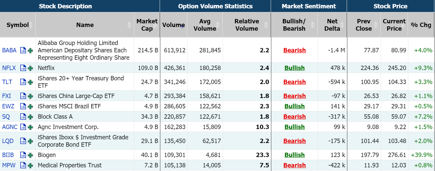Click the Avg Volume column header
The height and width of the screenshot is (171, 435).
point(205,25)
